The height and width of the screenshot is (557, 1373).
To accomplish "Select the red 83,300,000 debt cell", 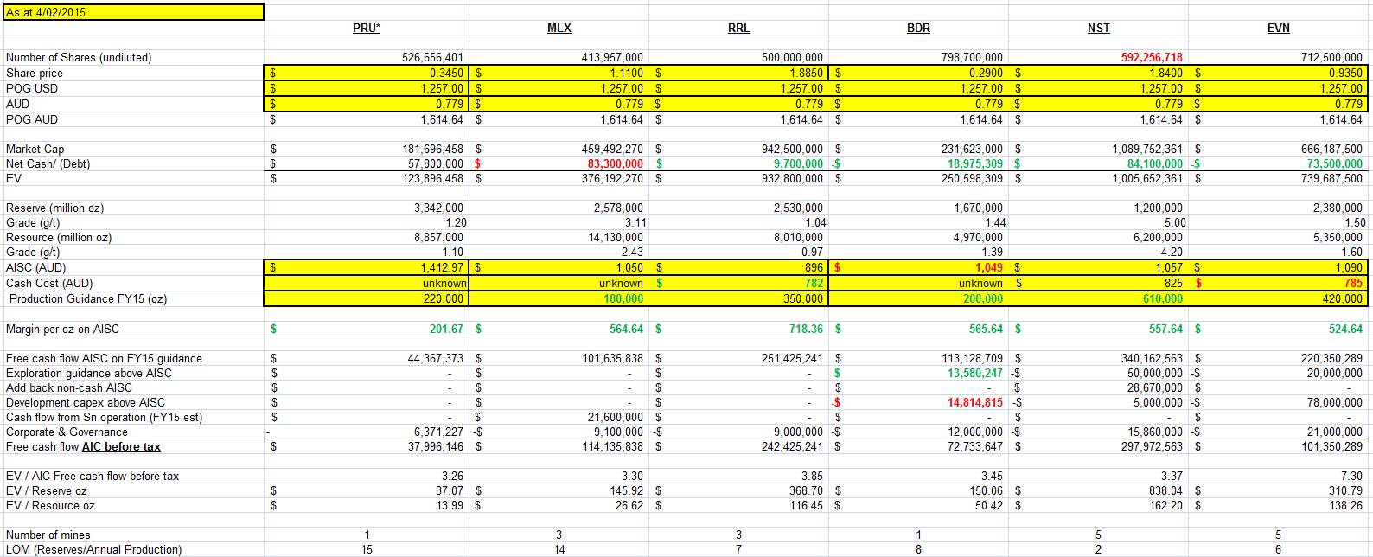I will tap(616, 164).
